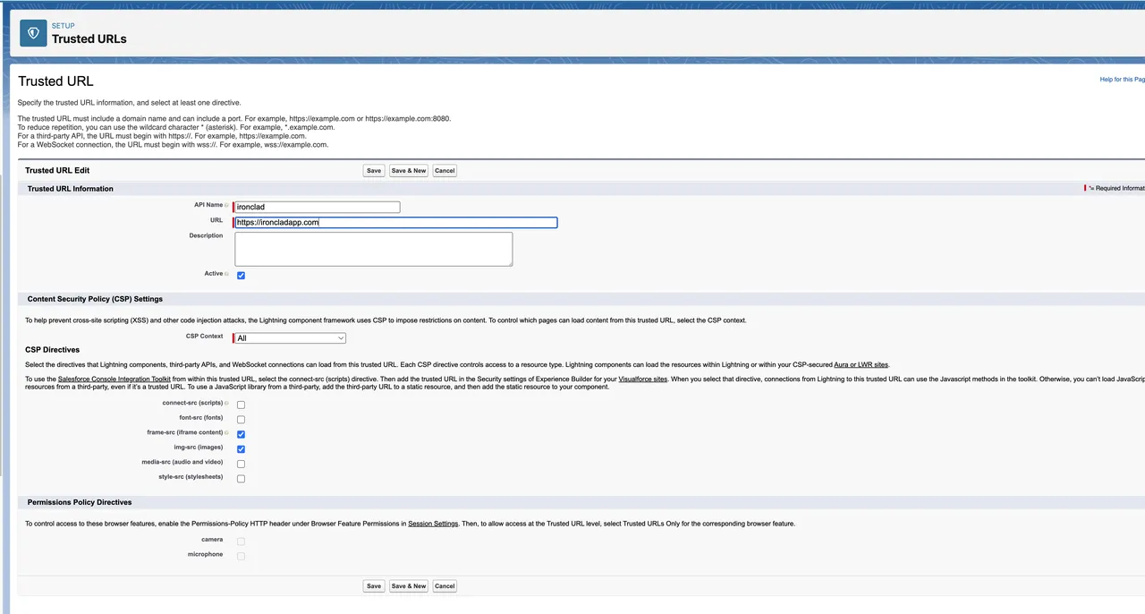
Task: Click the info icon beside API Name
Action: [226, 205]
